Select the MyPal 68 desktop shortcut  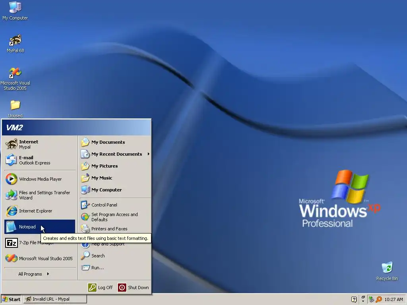(x=15, y=44)
